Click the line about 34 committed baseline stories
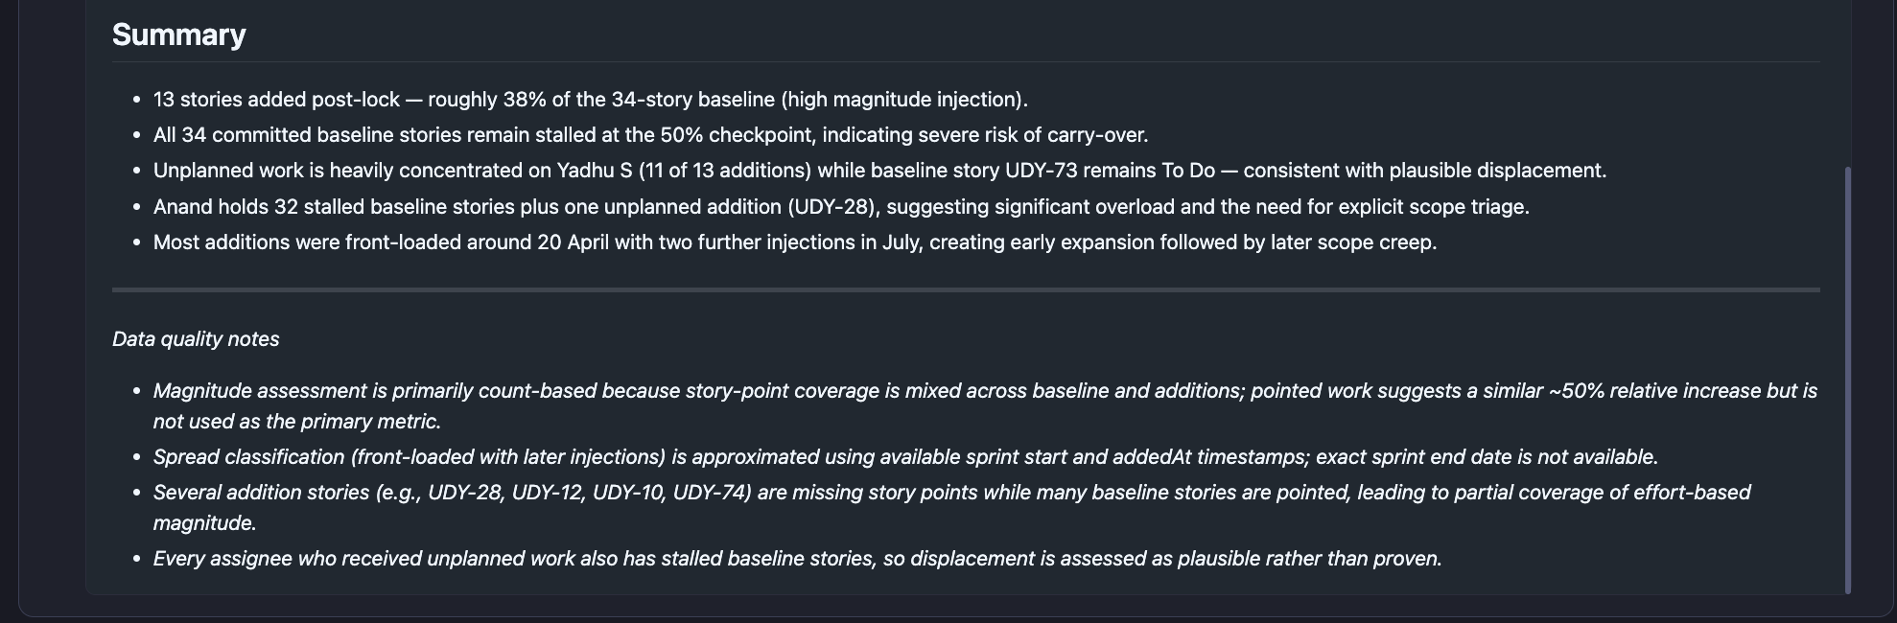The width and height of the screenshot is (1897, 623). (650, 135)
